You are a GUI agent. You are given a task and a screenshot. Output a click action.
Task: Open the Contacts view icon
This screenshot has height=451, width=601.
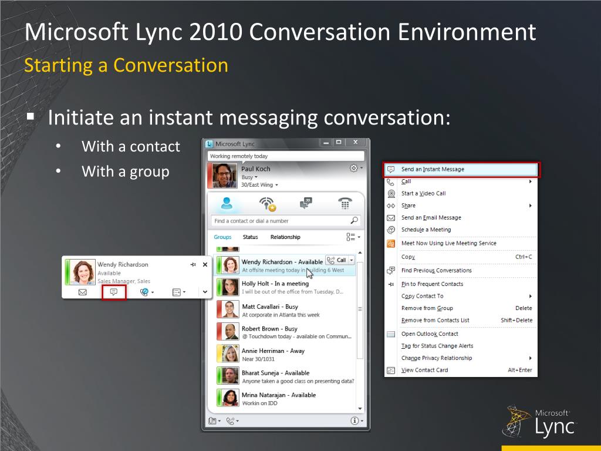pos(227,203)
